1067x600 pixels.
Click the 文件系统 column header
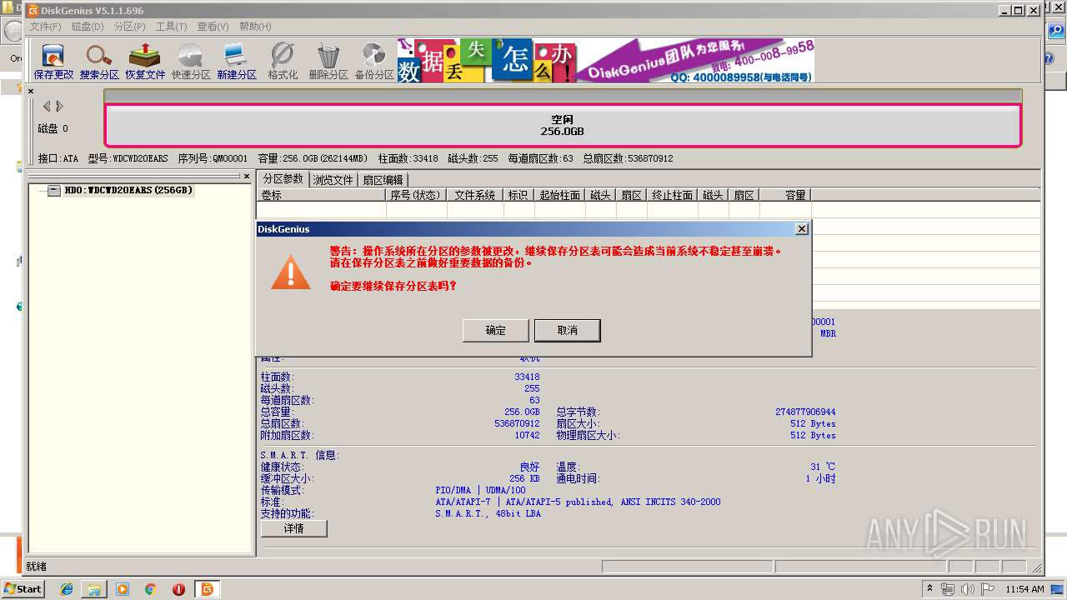tap(475, 195)
